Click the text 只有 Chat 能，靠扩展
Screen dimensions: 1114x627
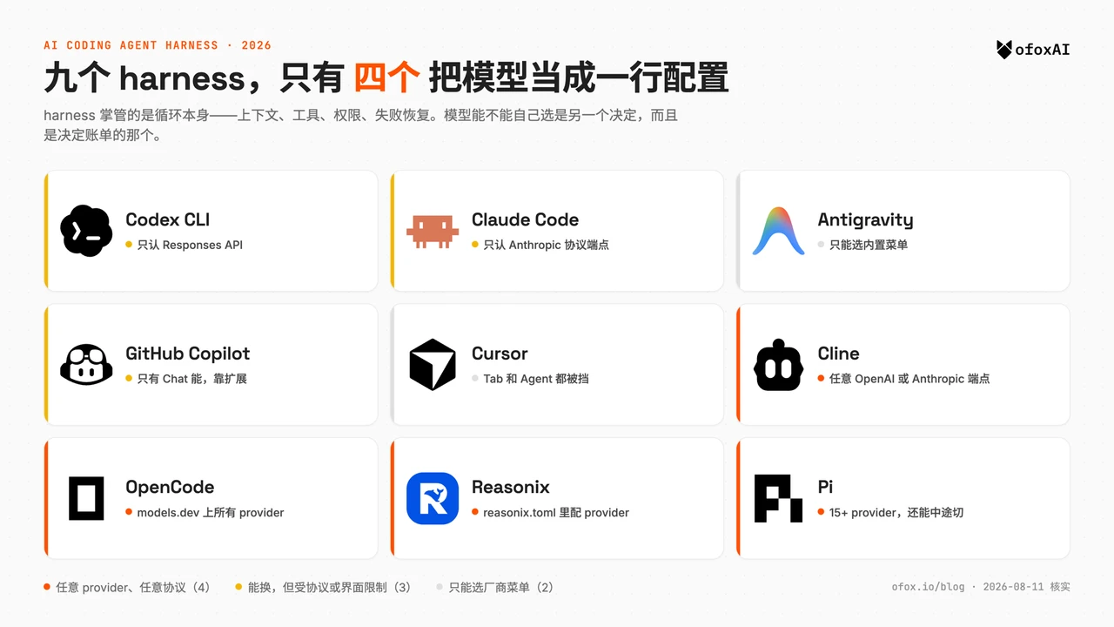tap(192, 379)
